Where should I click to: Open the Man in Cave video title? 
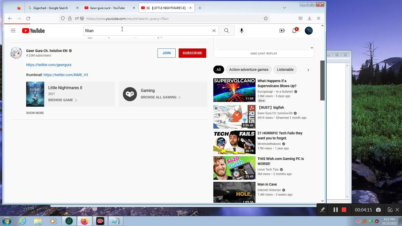pos(267,184)
